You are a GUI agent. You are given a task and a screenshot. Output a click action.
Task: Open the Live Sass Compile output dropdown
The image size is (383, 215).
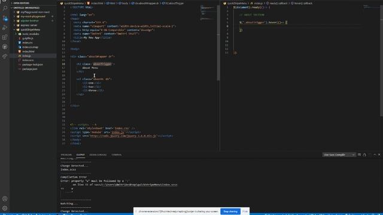coord(339,155)
